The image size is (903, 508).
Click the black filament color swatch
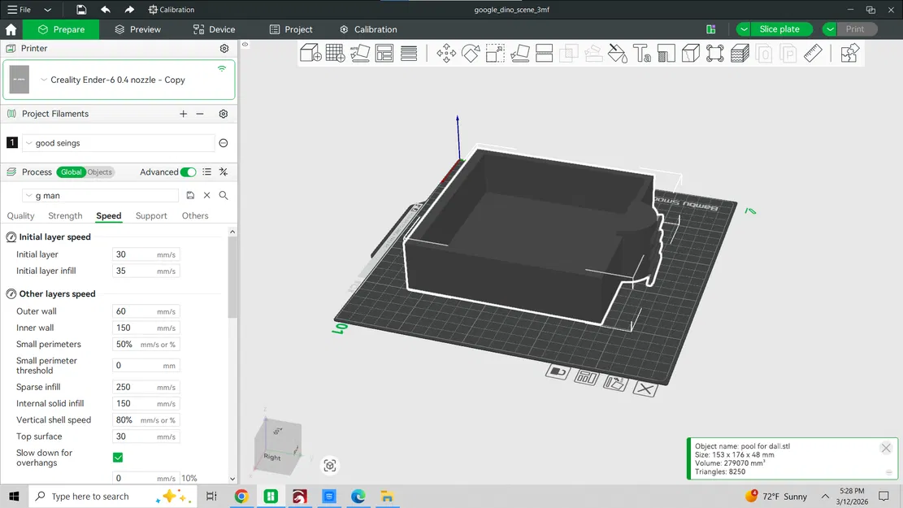pos(11,142)
